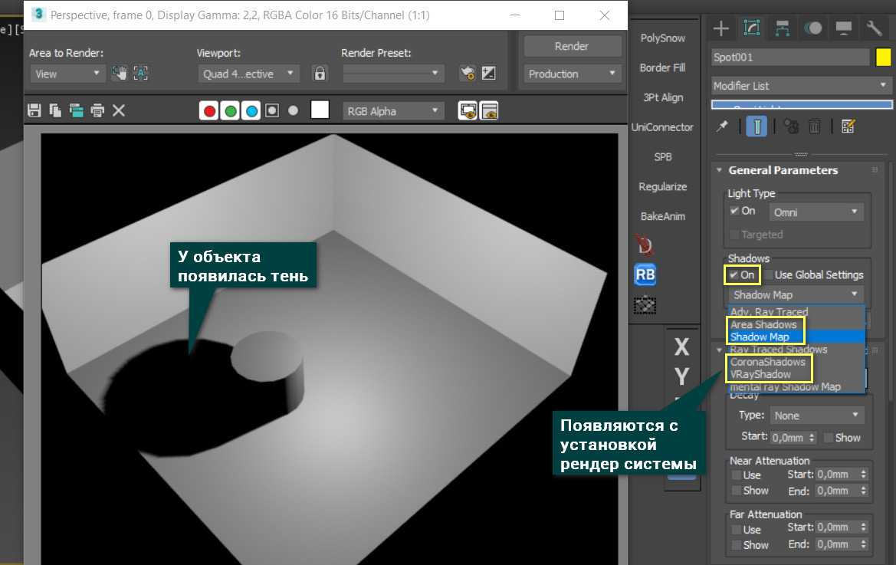896x565 pixels.
Task: Open the Modifier List dropdown
Action: [x=801, y=86]
